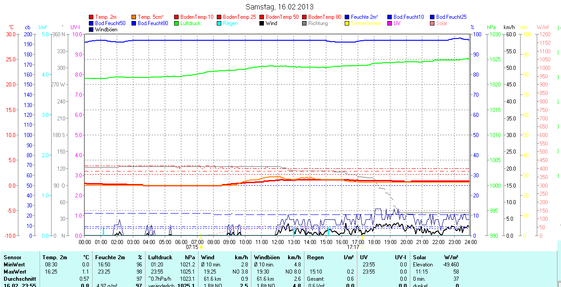The image size is (561, 287).
Task: Click the green Luftdruck legend square
Action: pos(177,23)
